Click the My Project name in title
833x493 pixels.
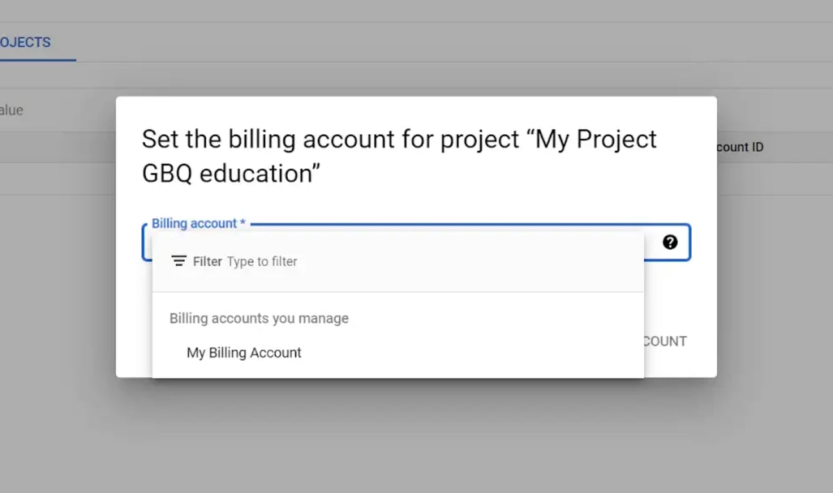(596, 139)
